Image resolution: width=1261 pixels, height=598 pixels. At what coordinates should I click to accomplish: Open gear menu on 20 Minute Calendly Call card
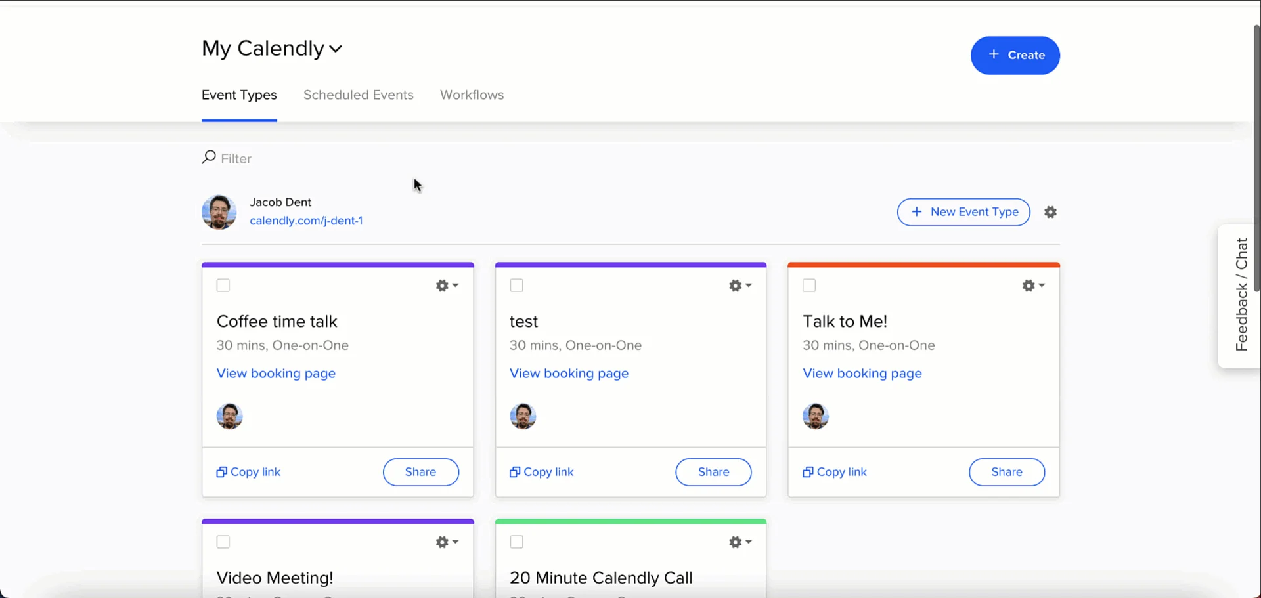coord(740,542)
